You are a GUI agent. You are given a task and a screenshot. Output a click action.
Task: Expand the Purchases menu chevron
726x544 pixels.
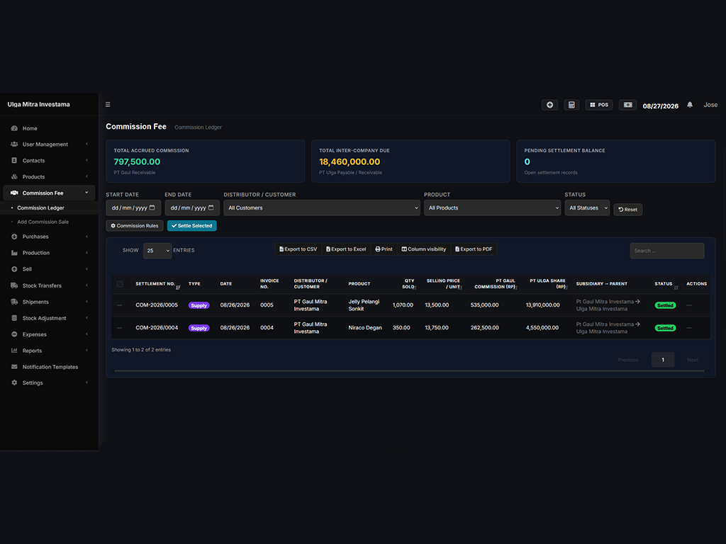(86, 237)
